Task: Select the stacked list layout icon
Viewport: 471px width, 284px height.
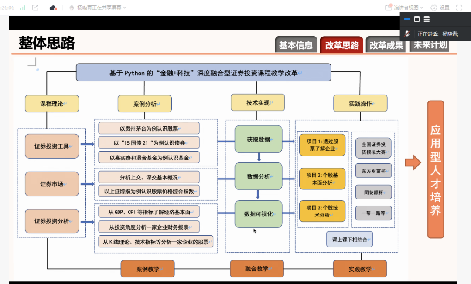Action: tap(427, 19)
